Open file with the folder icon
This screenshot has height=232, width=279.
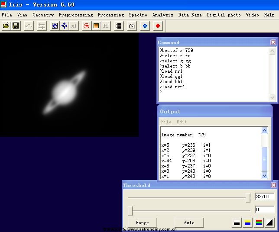point(6,26)
